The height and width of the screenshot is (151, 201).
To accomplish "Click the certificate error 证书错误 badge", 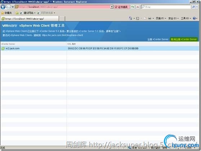I will click(122, 7).
